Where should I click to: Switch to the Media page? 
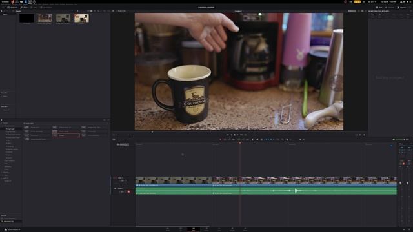[168, 229]
